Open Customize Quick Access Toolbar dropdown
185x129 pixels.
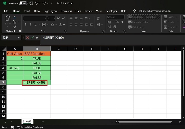[52, 3]
